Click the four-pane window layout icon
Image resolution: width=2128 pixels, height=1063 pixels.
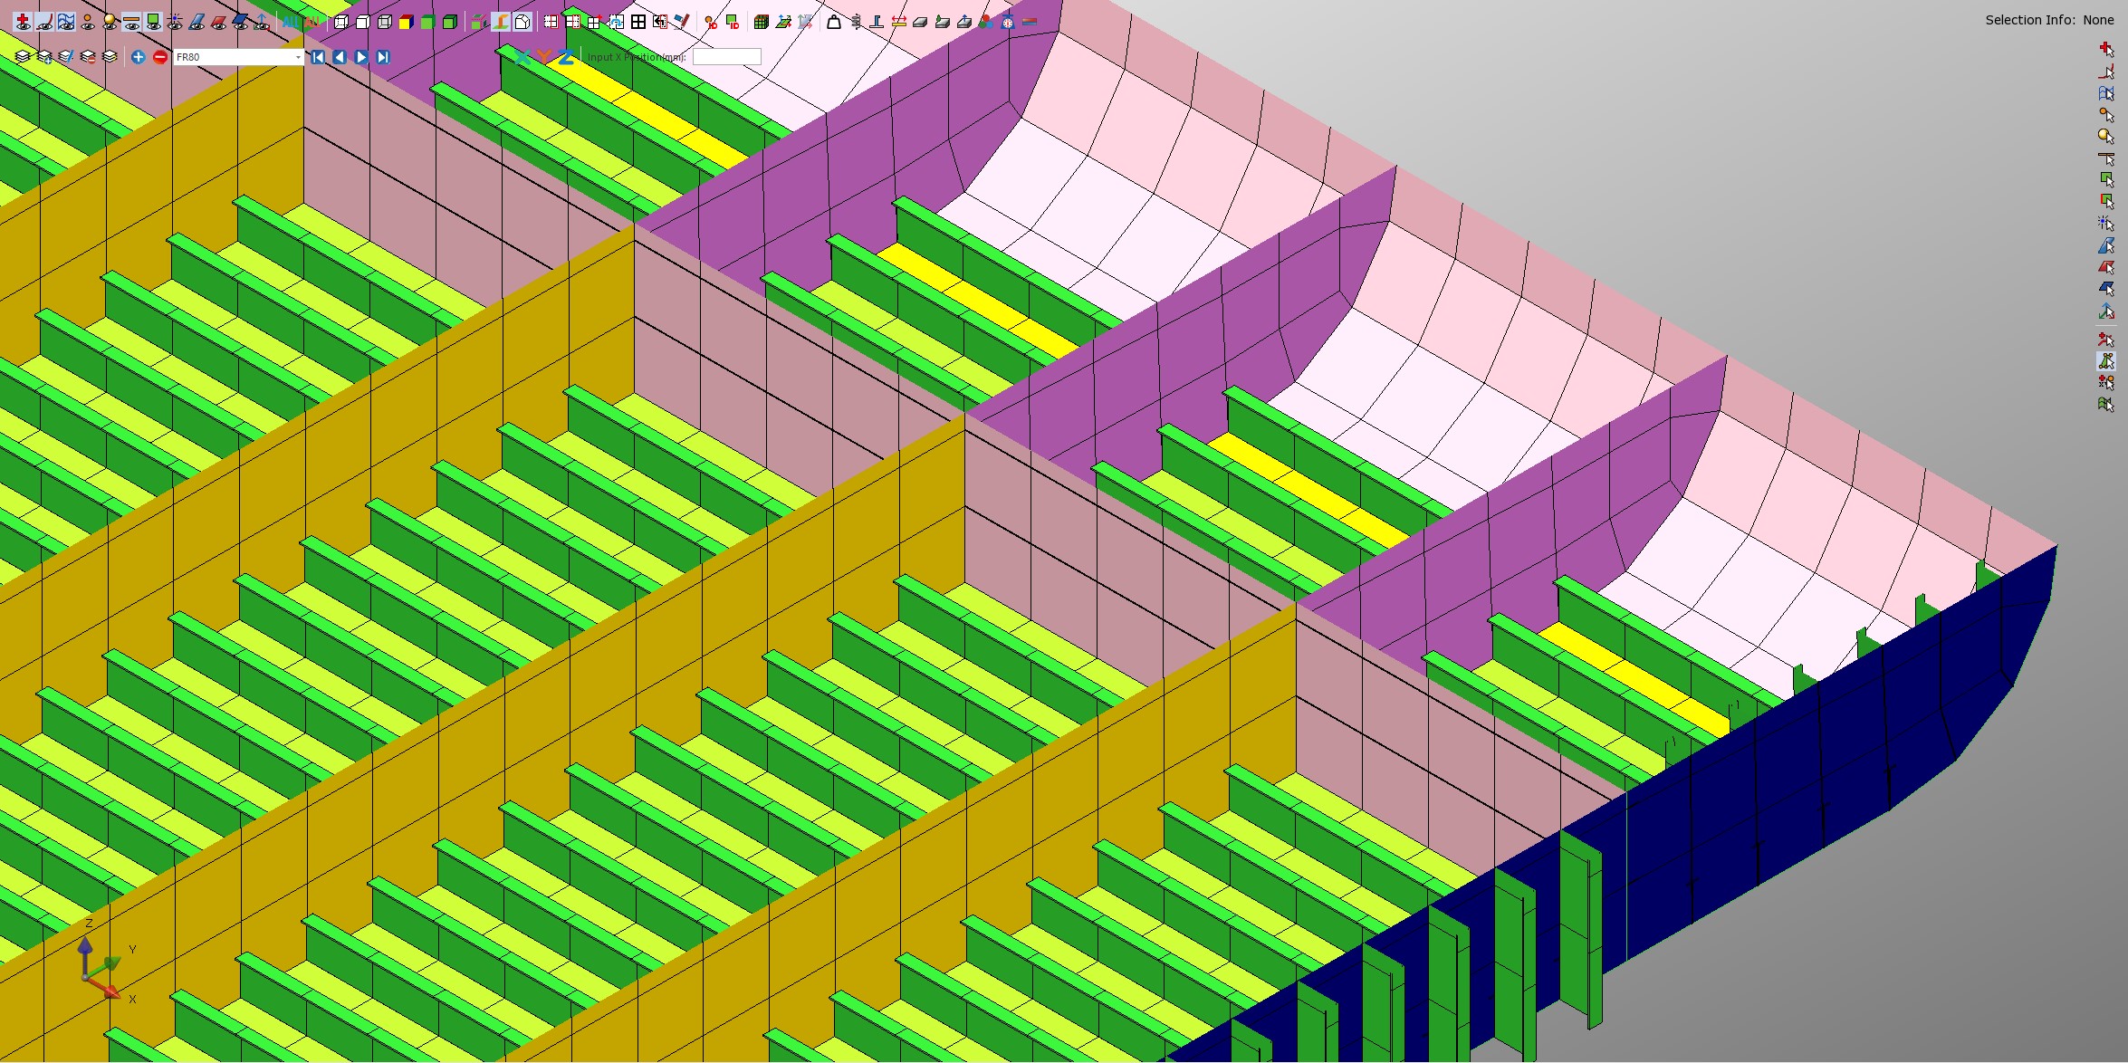(638, 22)
